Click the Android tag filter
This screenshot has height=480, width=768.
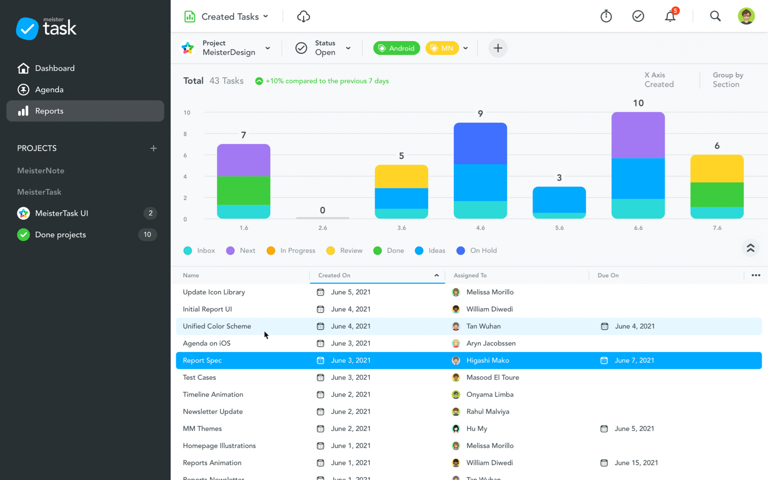tap(396, 48)
